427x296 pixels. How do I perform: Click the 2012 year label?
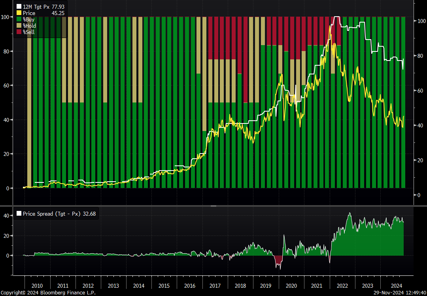(x=88, y=286)
